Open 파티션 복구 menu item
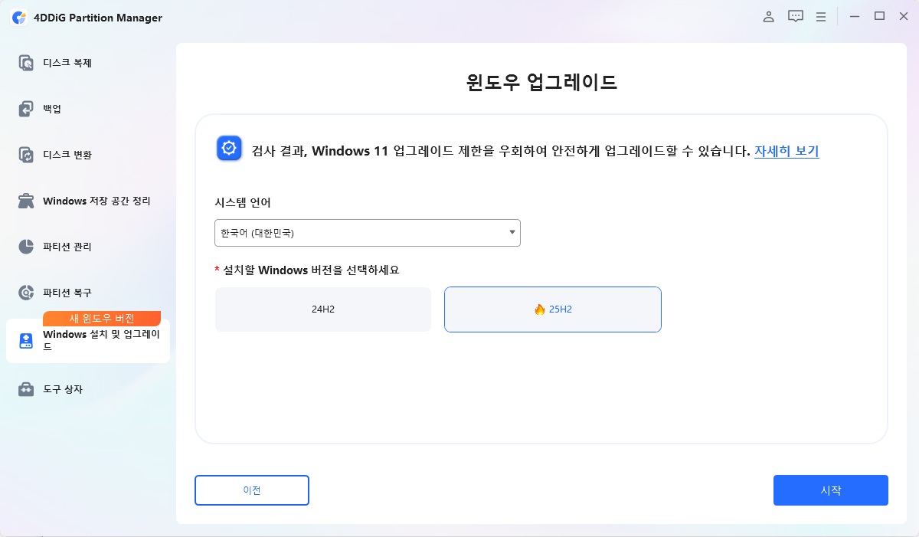919x537 pixels. [x=88, y=293]
